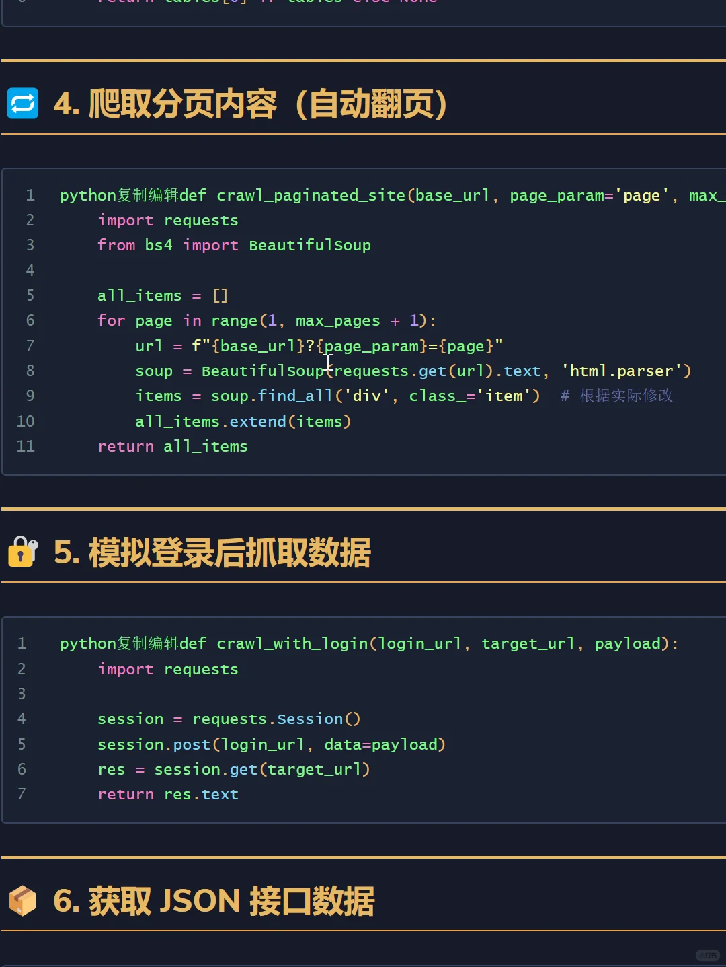
Task: Click 'def crawl_paginated_site' in the first code block
Action: (292, 196)
